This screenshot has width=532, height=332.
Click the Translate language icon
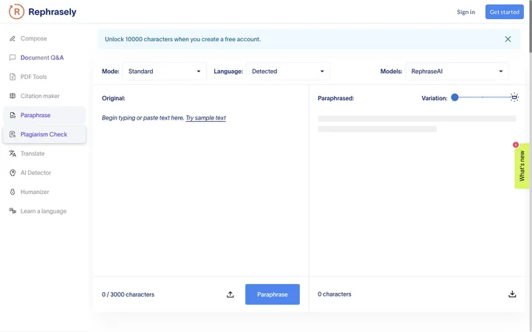pos(13,153)
